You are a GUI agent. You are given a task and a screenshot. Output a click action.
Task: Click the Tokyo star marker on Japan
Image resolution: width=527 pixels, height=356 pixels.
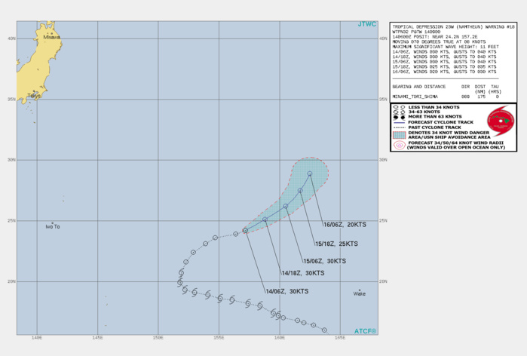click(x=34, y=92)
